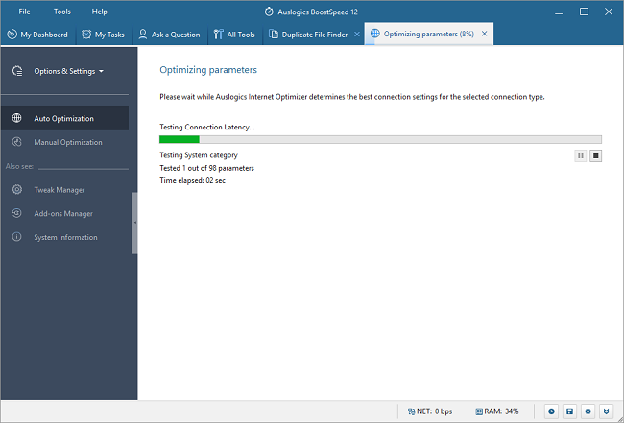Click the BoostSpeed stopwatch logo in title bar
The height and width of the screenshot is (423, 624).
[x=269, y=12]
